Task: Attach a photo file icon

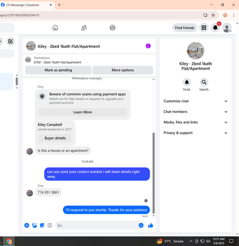Action: click(34, 225)
